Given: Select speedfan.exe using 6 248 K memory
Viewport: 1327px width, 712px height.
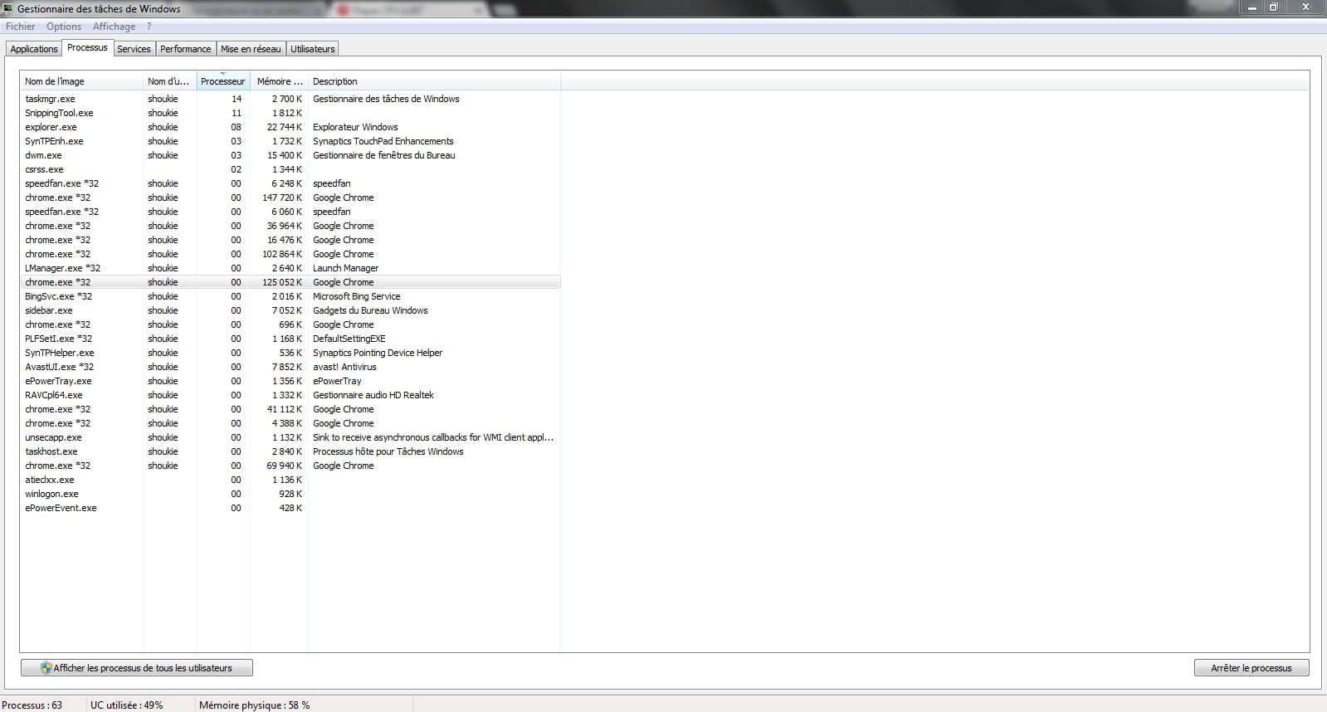Looking at the screenshot, I should pyautogui.click(x=290, y=183).
